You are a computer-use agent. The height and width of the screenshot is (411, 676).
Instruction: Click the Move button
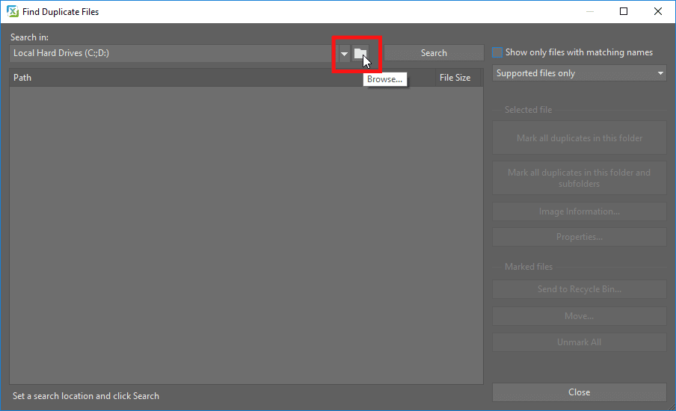tap(580, 316)
